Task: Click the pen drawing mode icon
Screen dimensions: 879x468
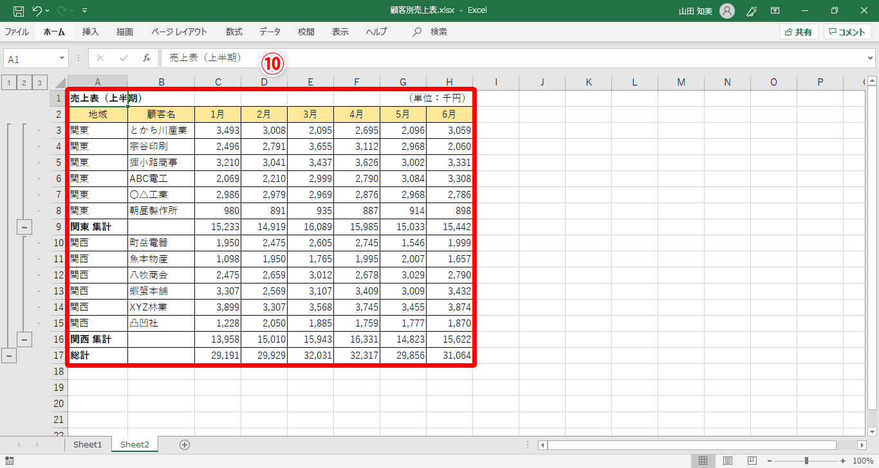Action: [751, 10]
